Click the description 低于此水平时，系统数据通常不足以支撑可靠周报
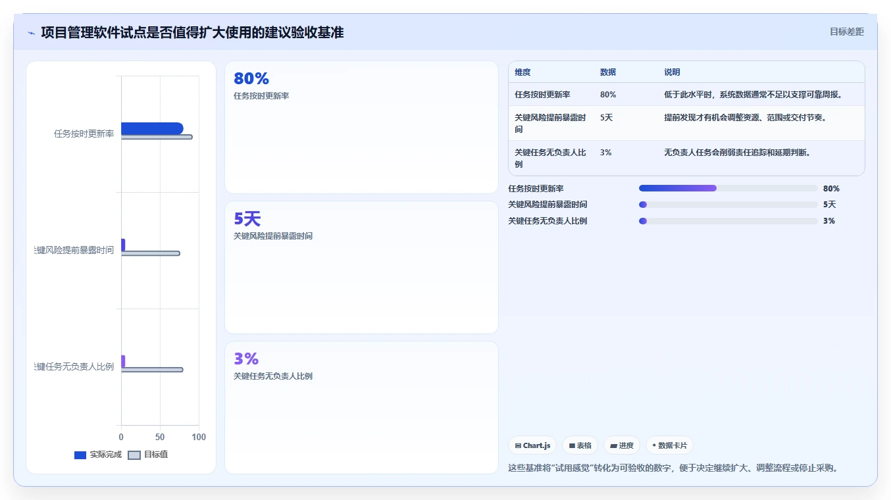 753,95
